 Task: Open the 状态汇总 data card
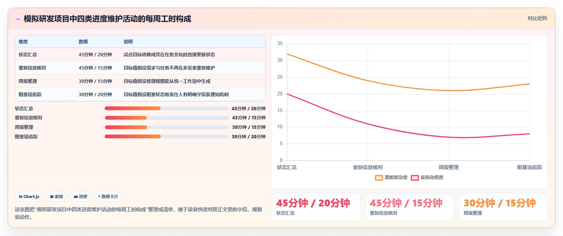click(x=316, y=207)
